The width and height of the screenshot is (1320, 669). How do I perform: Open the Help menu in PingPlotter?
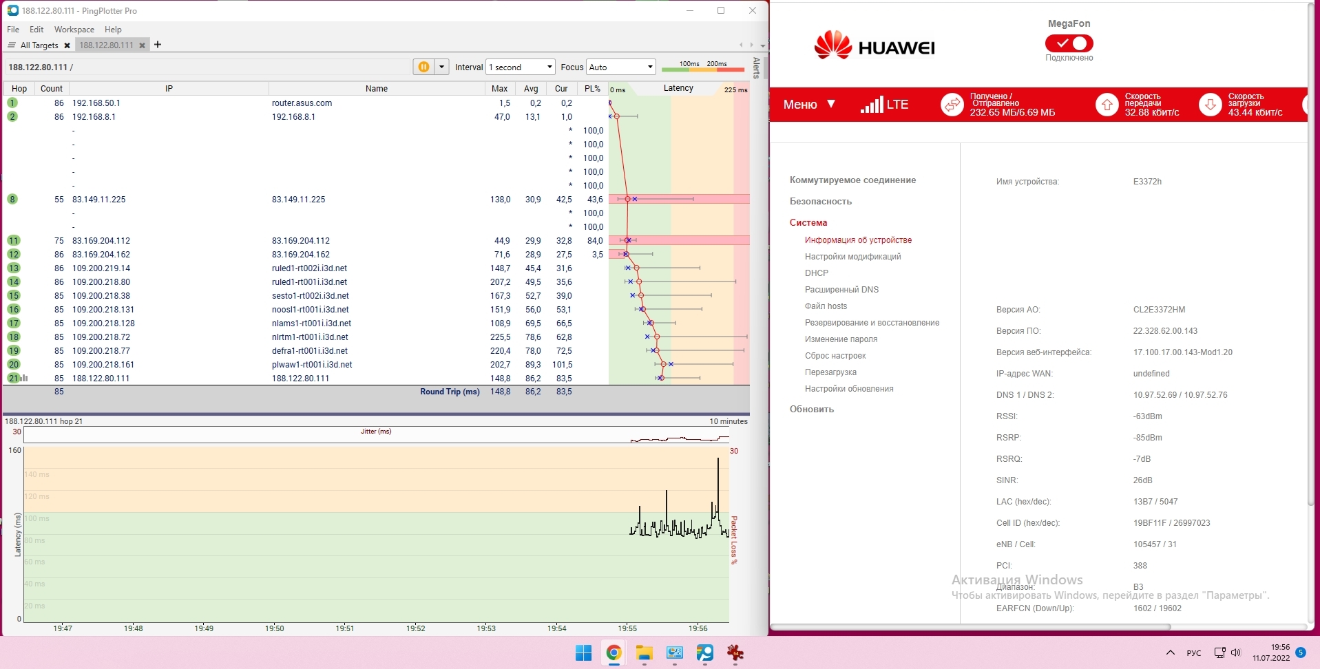(113, 30)
